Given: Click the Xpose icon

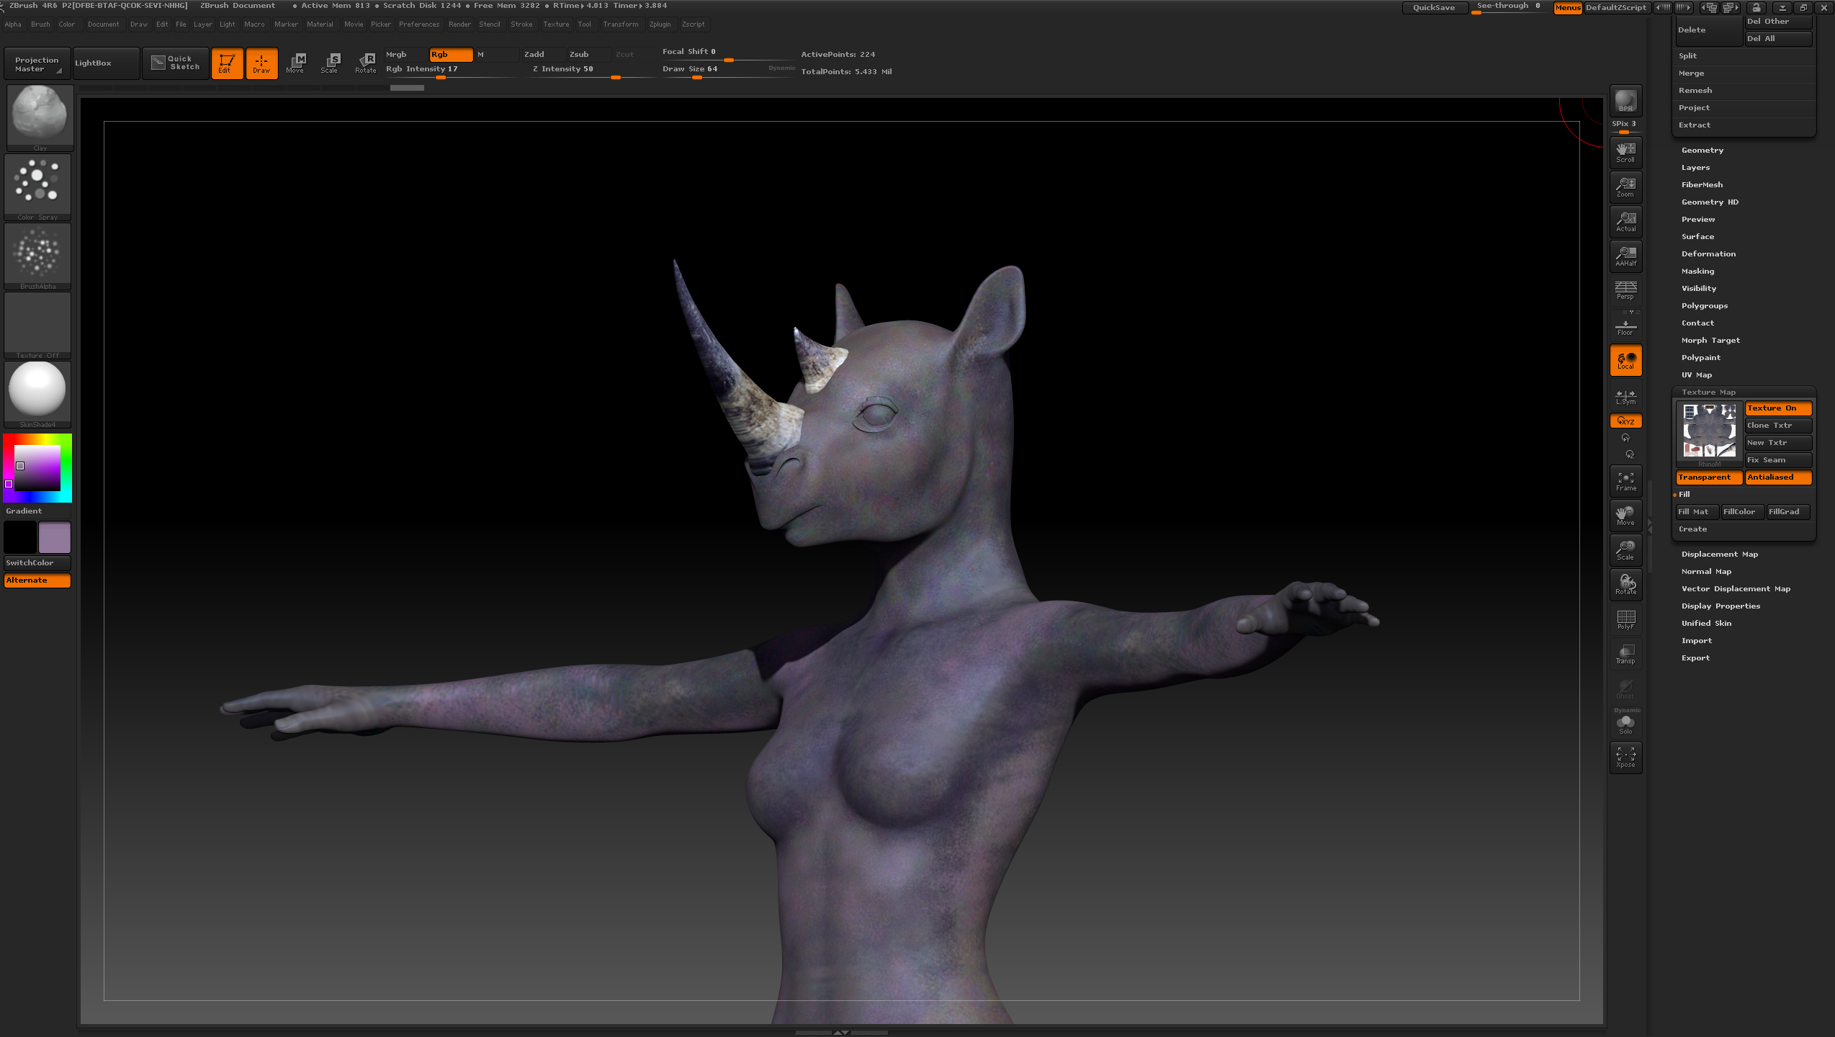Looking at the screenshot, I should (x=1625, y=757).
